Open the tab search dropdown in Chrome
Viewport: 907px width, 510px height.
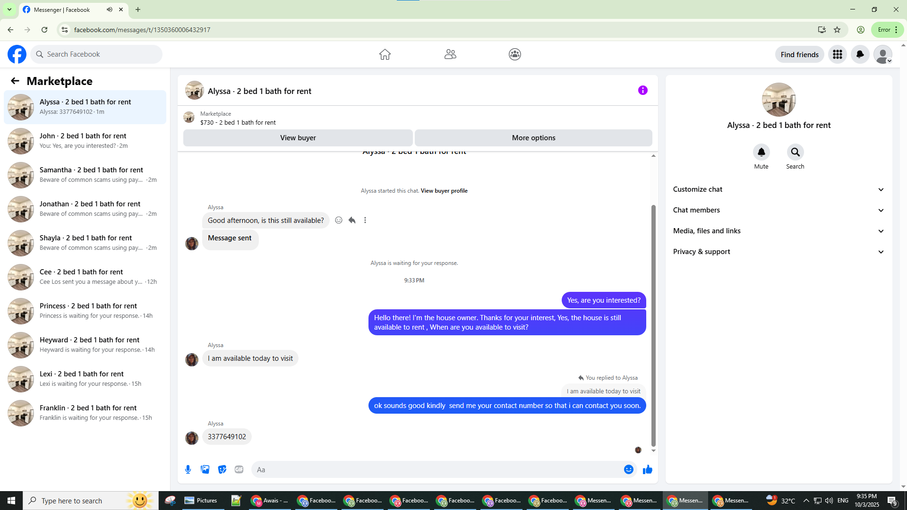click(9, 9)
